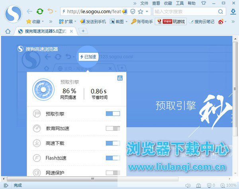This screenshot has height=189, width=239.
Task: Expand the chevron after 收藏 on the bookmarks bar
Action: coord(51,22)
